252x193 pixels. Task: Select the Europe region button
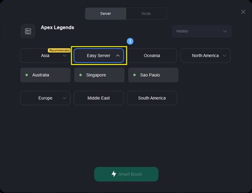coord(45,98)
